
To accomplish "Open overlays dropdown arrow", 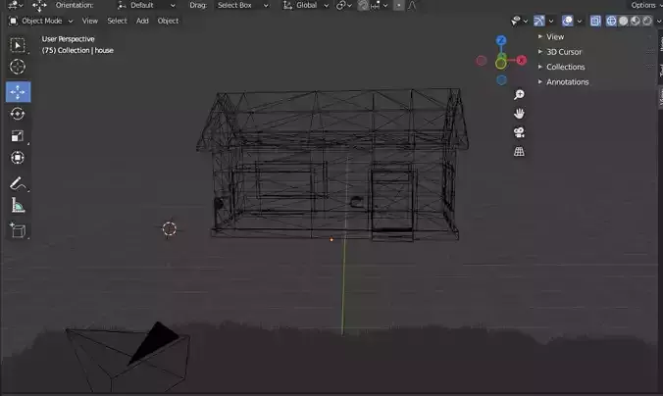I will (580, 22).
